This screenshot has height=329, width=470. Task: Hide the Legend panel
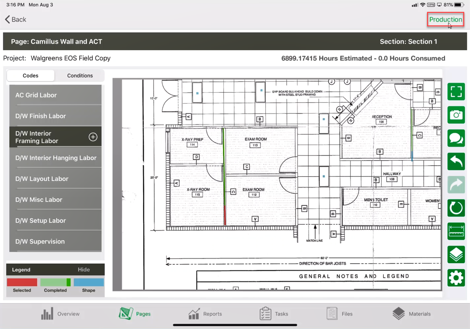[x=84, y=270]
